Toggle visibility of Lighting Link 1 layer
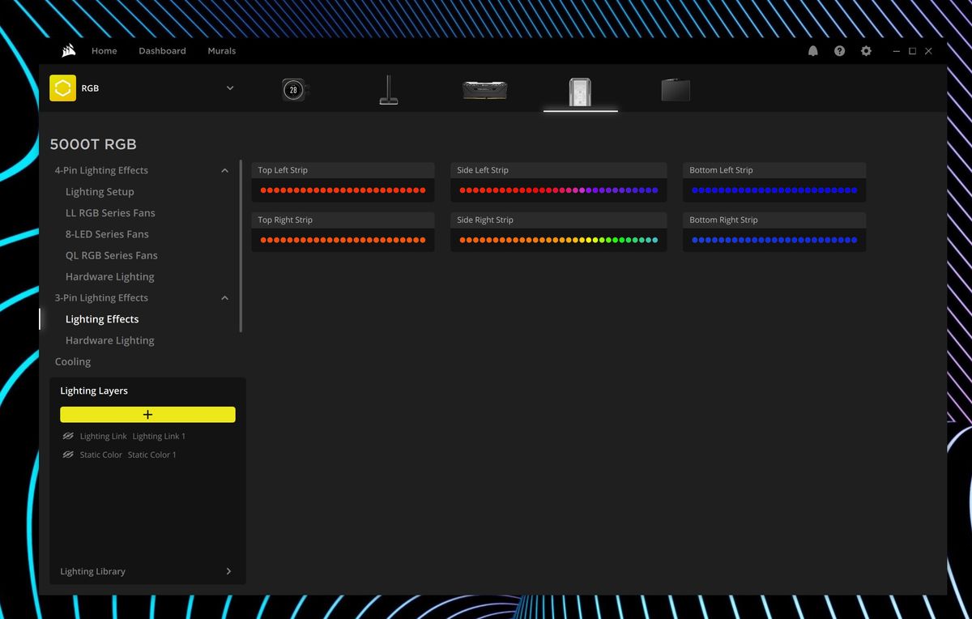The width and height of the screenshot is (972, 619). click(x=68, y=436)
